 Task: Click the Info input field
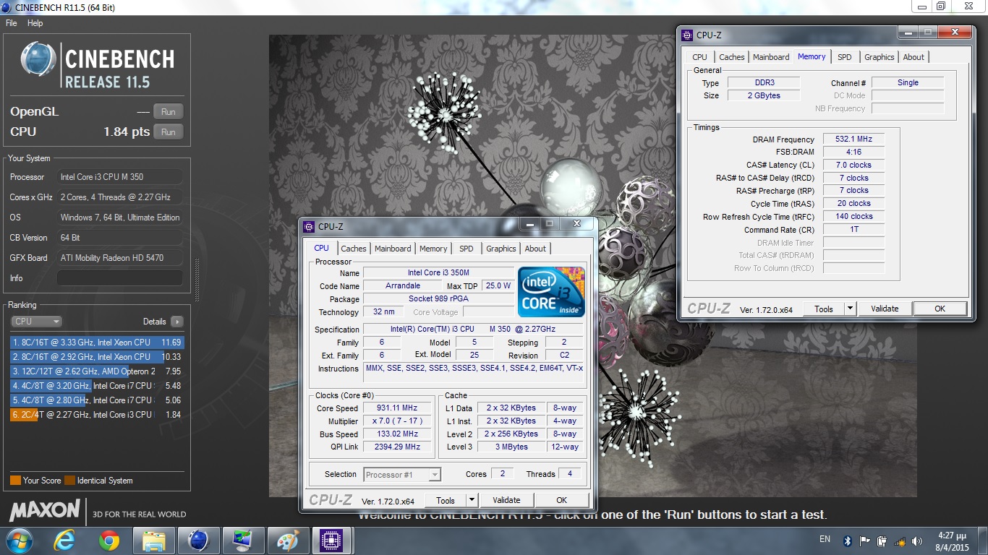120,278
